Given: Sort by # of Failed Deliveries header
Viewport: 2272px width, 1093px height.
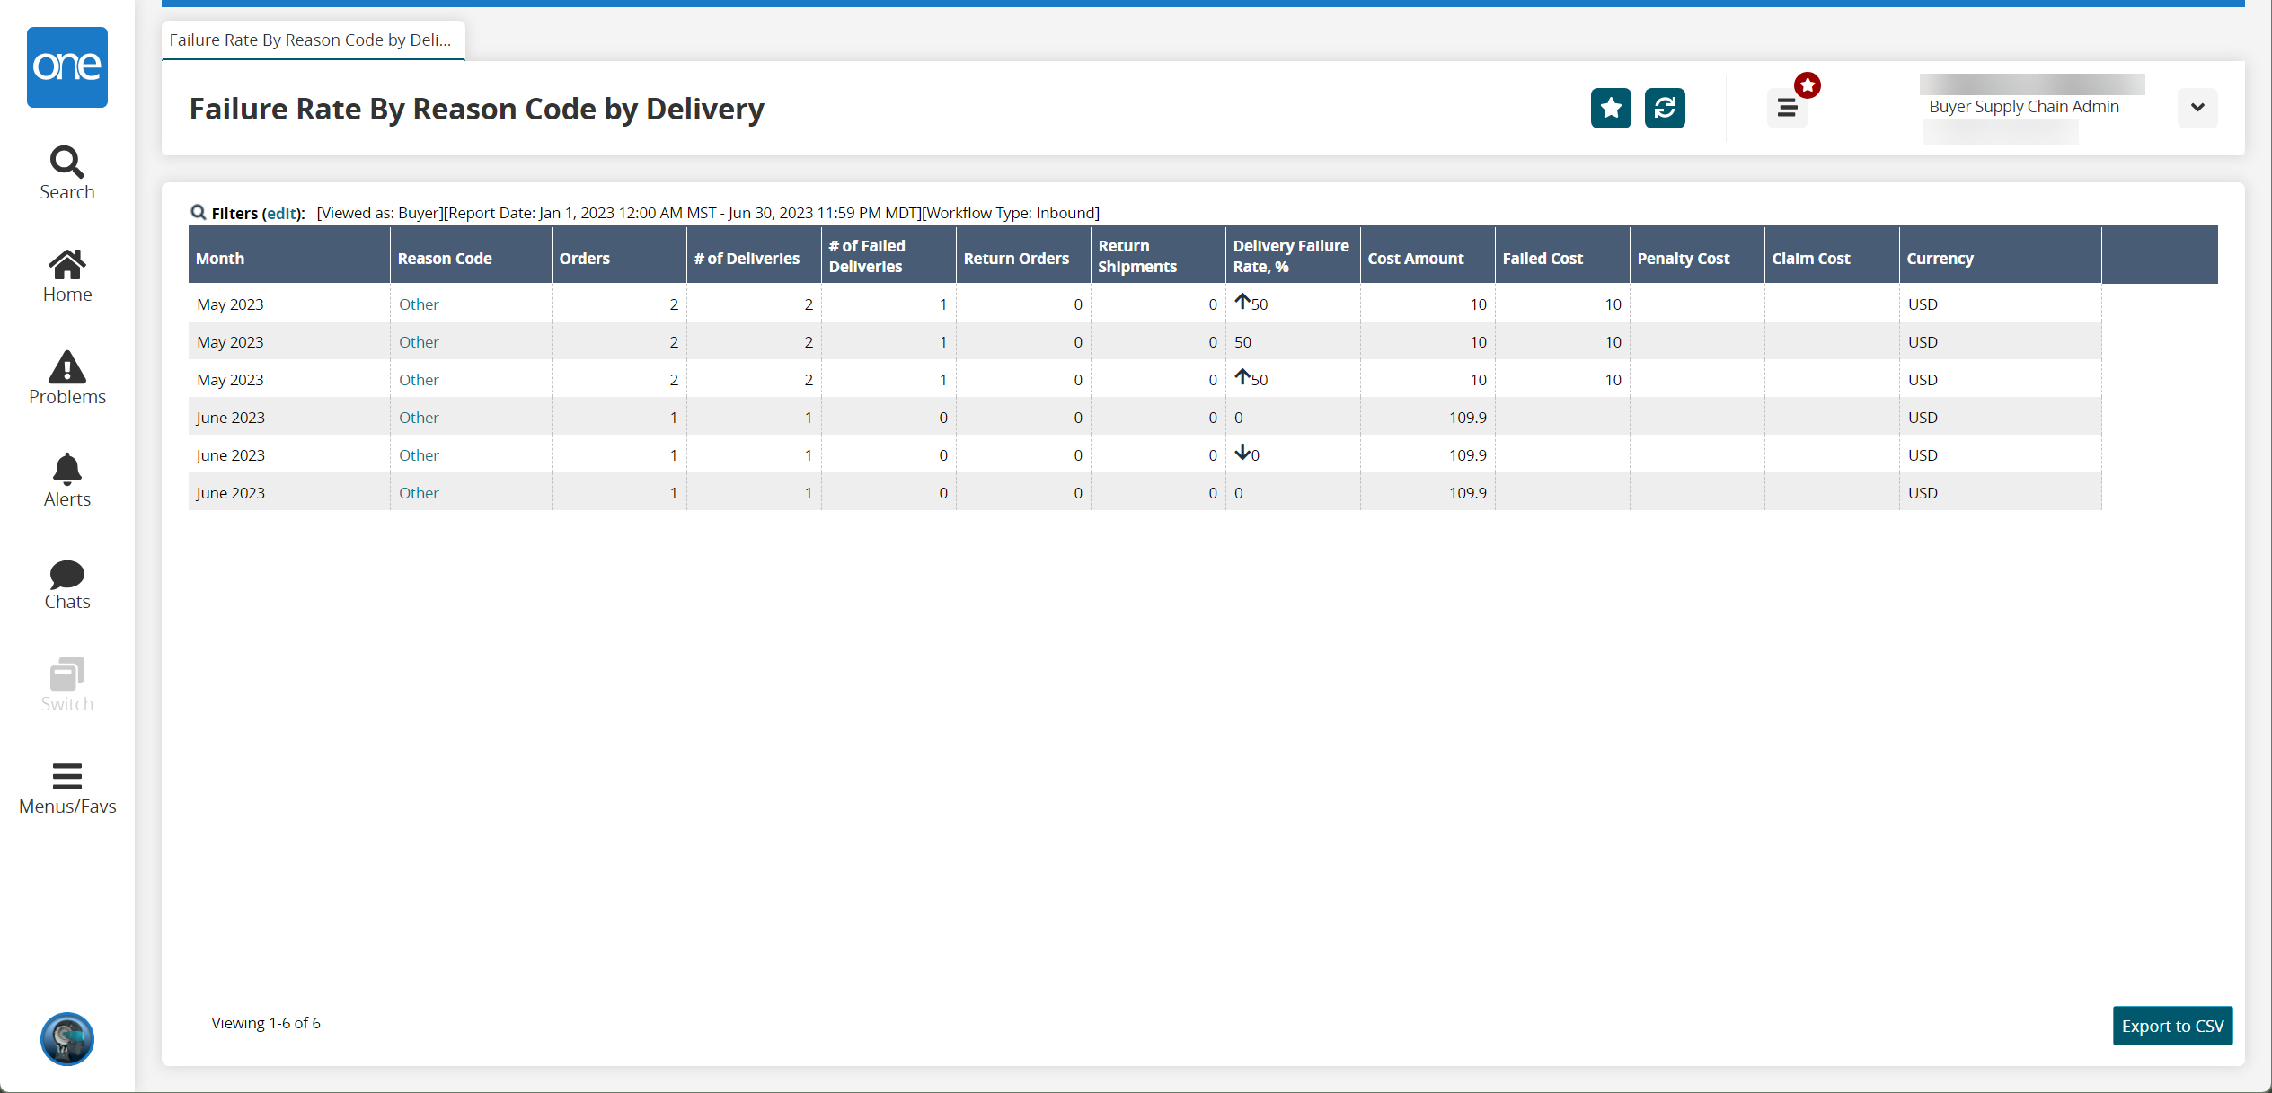Looking at the screenshot, I should click(x=888, y=256).
